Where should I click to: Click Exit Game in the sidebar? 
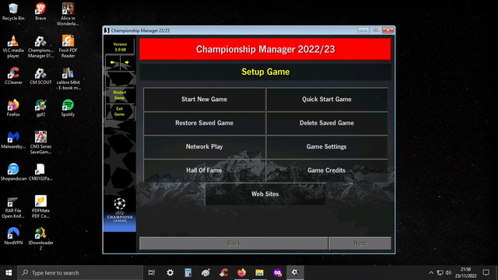(x=119, y=111)
